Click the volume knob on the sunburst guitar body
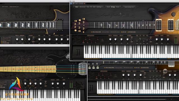 point(173,14)
